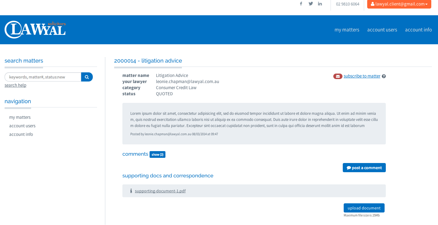Click the info icon beside supporting-document-1.pdf

[131, 191]
